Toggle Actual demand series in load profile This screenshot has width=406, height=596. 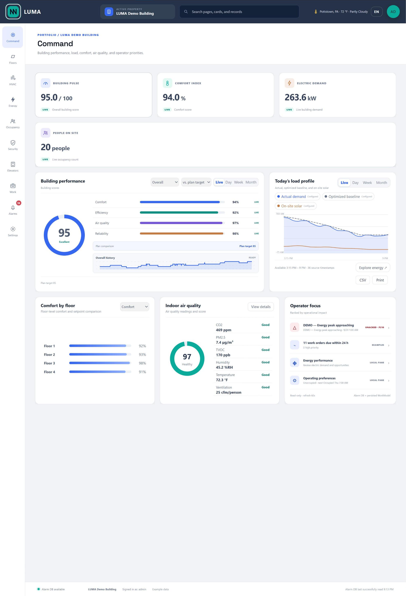tap(298, 197)
